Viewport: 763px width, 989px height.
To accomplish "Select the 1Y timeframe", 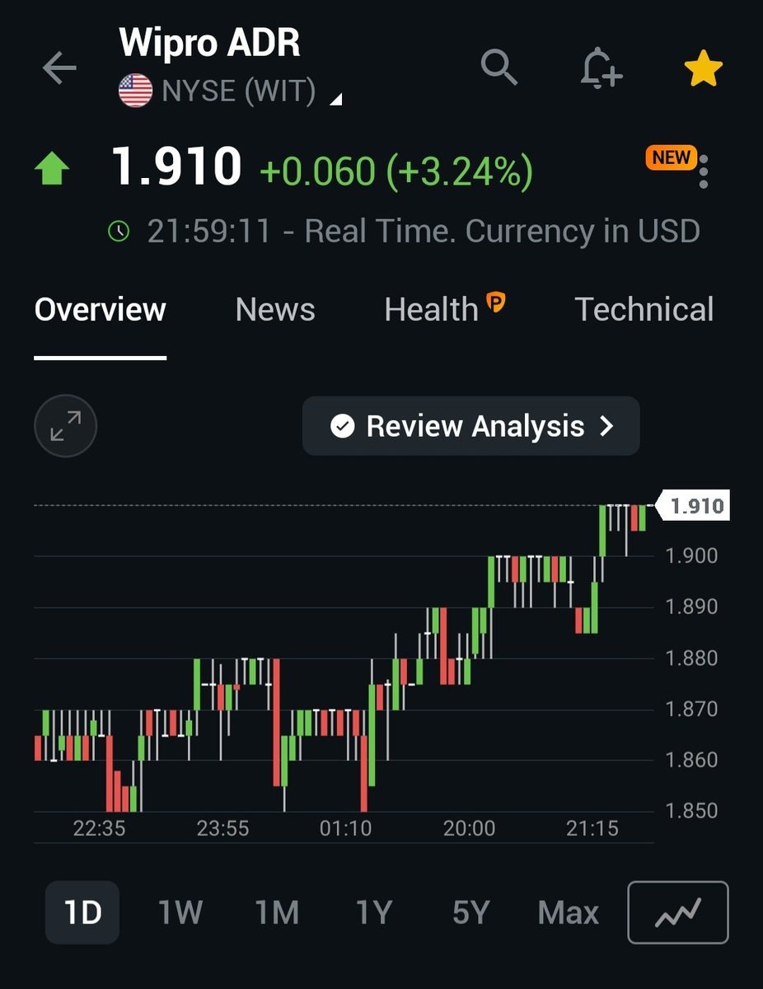I will pos(373,912).
